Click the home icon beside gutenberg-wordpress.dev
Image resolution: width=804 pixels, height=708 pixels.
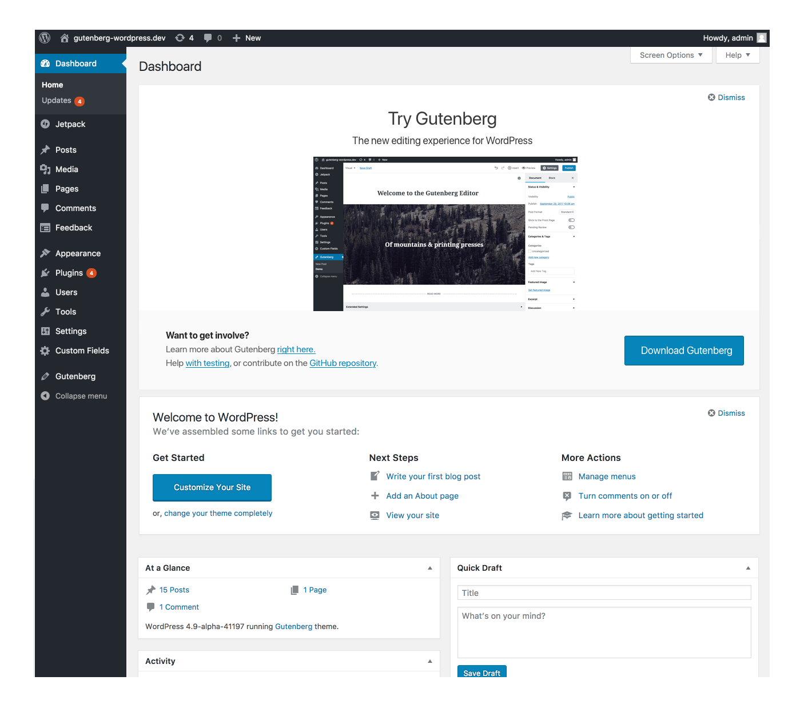(x=65, y=38)
